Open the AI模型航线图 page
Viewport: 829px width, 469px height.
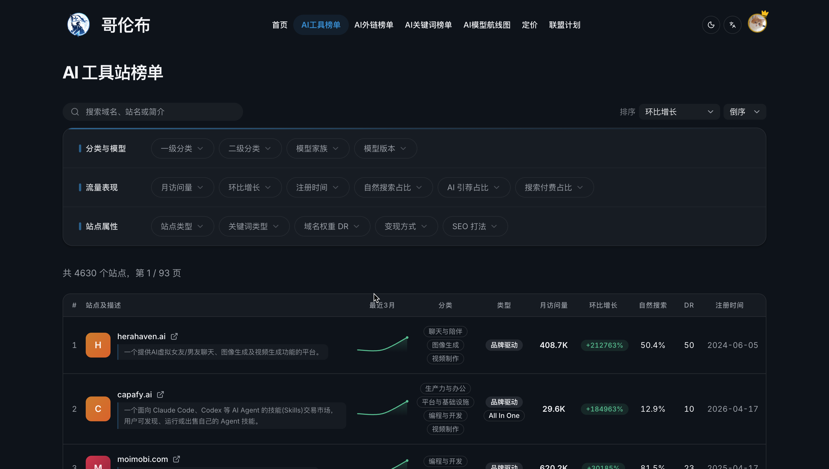pyautogui.click(x=487, y=25)
